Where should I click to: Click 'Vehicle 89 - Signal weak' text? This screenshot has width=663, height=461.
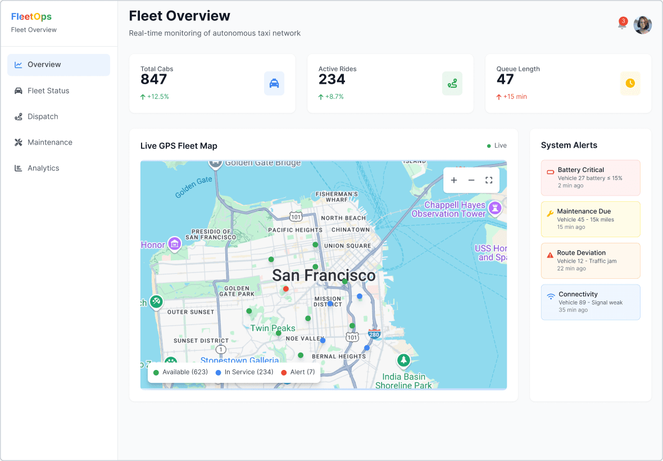click(591, 302)
